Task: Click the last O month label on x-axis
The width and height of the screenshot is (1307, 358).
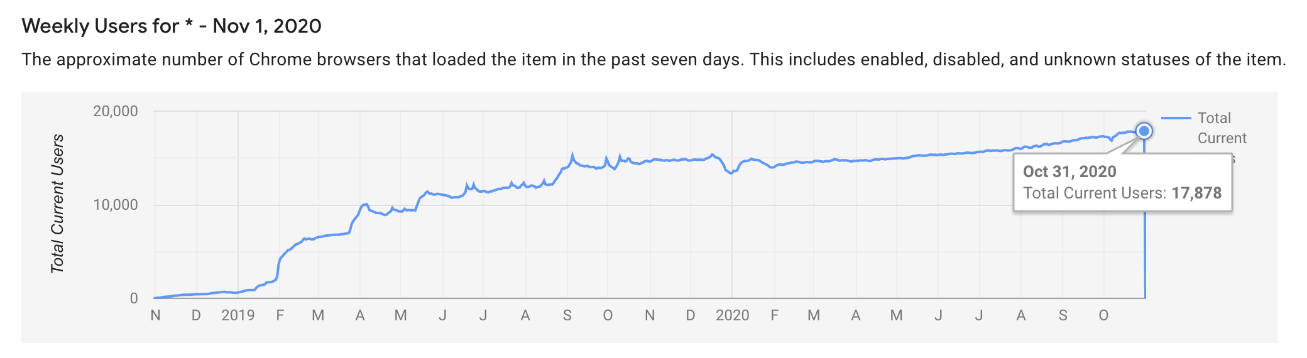Action: click(1103, 315)
